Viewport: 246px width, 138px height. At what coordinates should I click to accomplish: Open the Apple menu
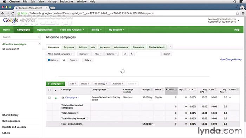tap(4, 1)
